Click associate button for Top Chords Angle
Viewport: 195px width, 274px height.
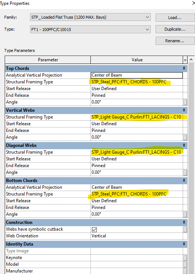click(x=185, y=102)
